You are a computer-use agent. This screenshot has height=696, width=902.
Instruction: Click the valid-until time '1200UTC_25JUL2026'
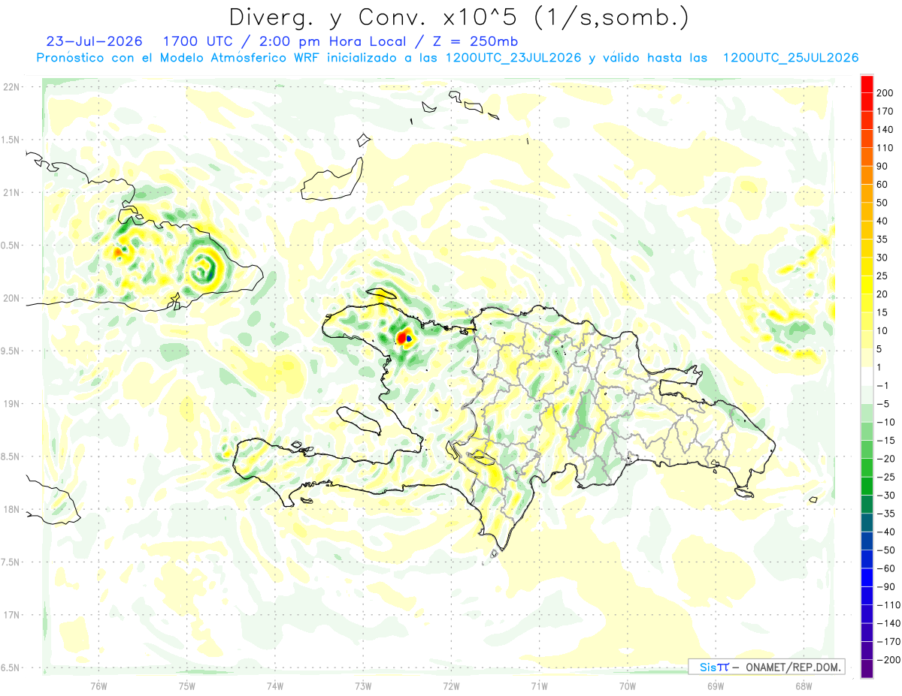[791, 58]
